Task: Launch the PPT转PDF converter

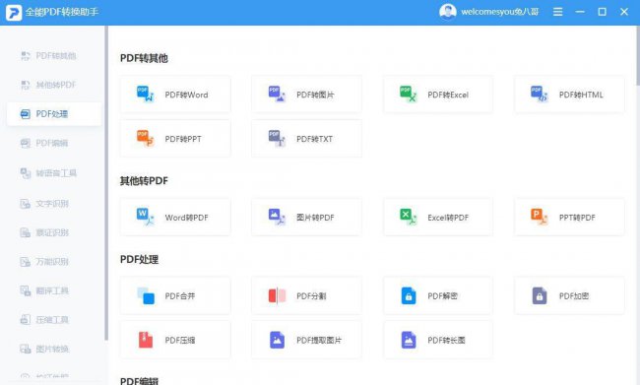Action: 569,218
